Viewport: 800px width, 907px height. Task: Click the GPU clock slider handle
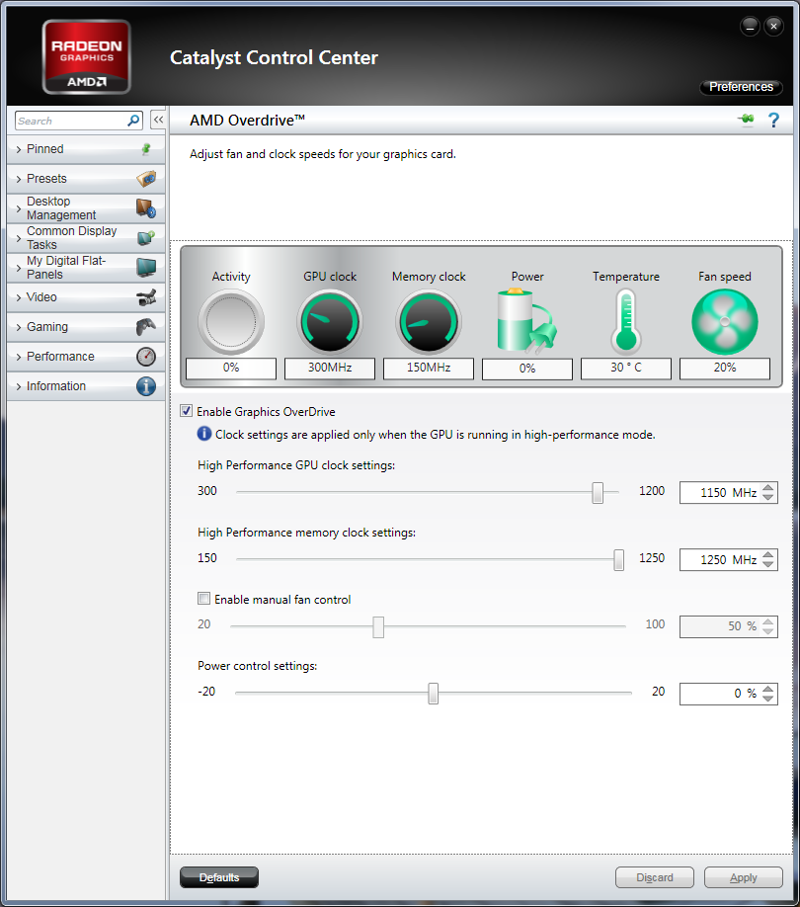[598, 493]
